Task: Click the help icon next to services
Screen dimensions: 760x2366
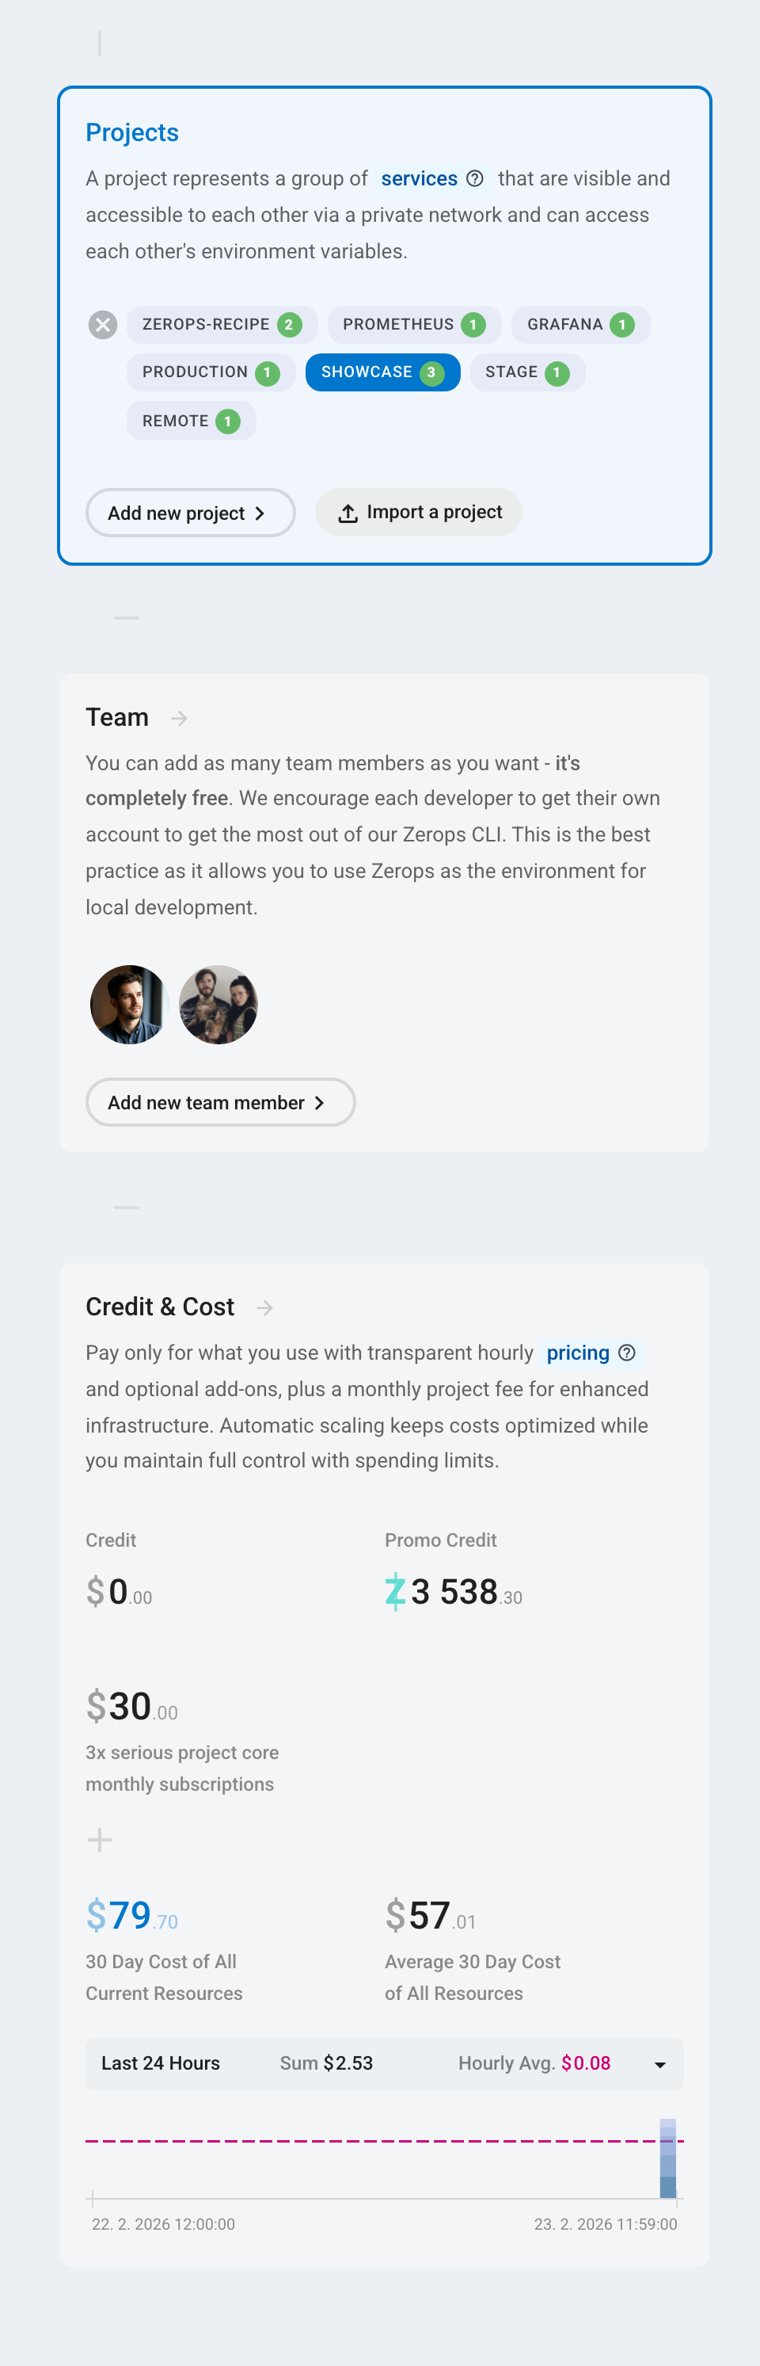Action: [x=474, y=178]
